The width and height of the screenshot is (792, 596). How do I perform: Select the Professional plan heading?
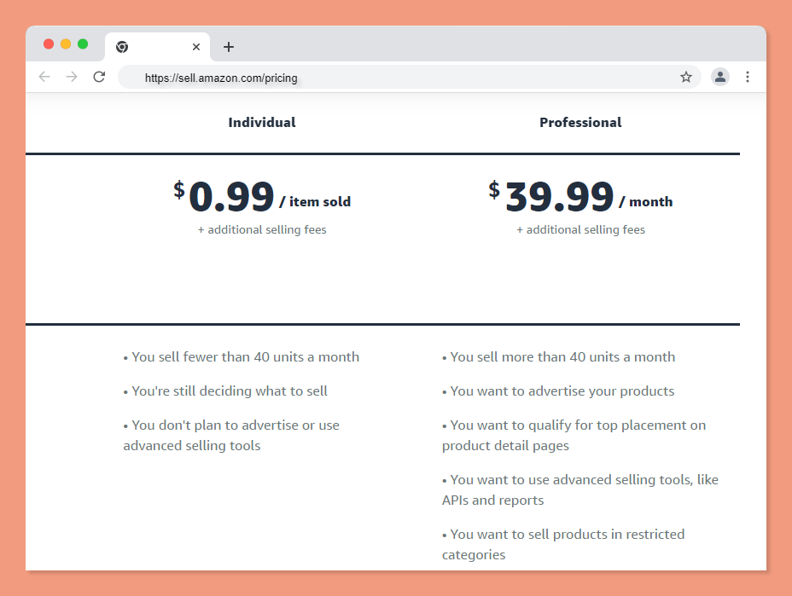[x=580, y=123]
